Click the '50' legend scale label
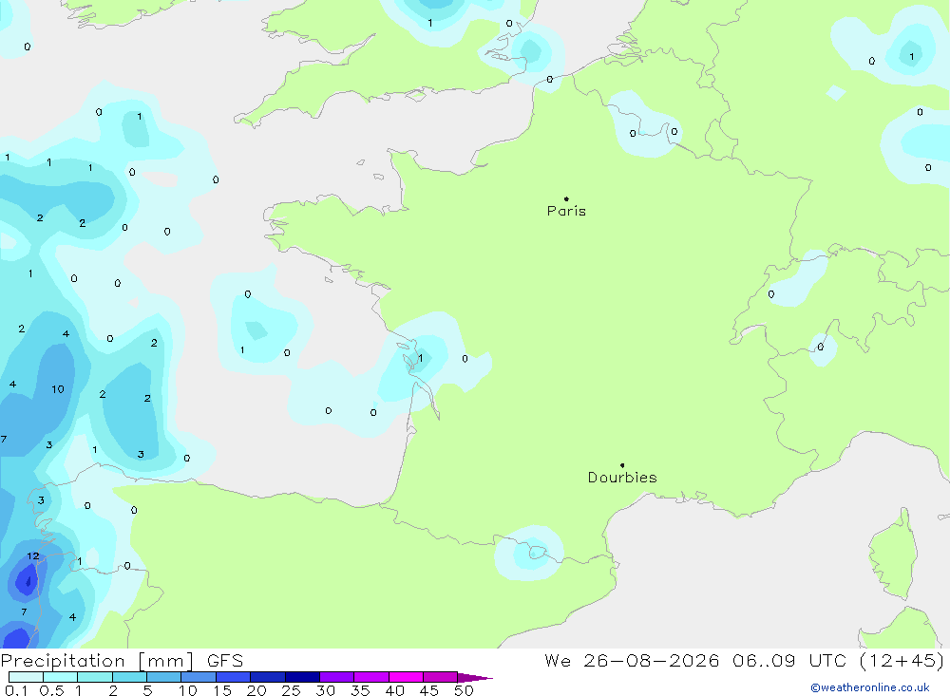Image resolution: width=950 pixels, height=696 pixels. (464, 690)
